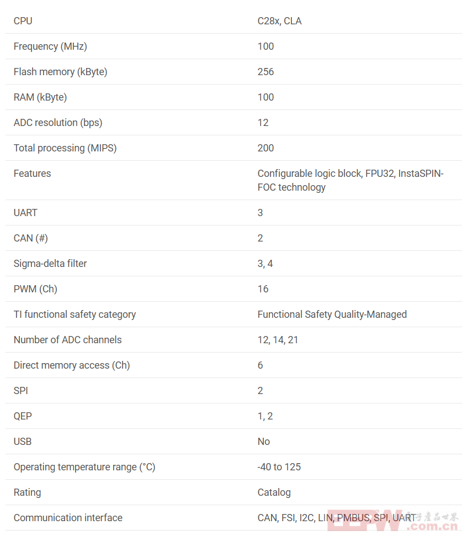This screenshot has width=462, height=535.
Task: Select the RAM (kByte) label
Action: [x=40, y=97]
